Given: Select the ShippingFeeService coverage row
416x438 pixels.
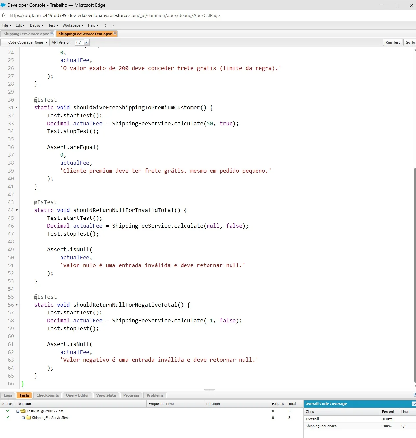Looking at the screenshot, I should [360, 426].
